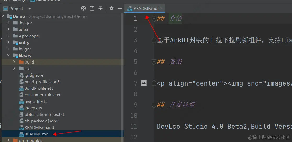The height and width of the screenshot is (142, 292).
Task: Expand the oh_modules folder
Action: pos(8,140)
